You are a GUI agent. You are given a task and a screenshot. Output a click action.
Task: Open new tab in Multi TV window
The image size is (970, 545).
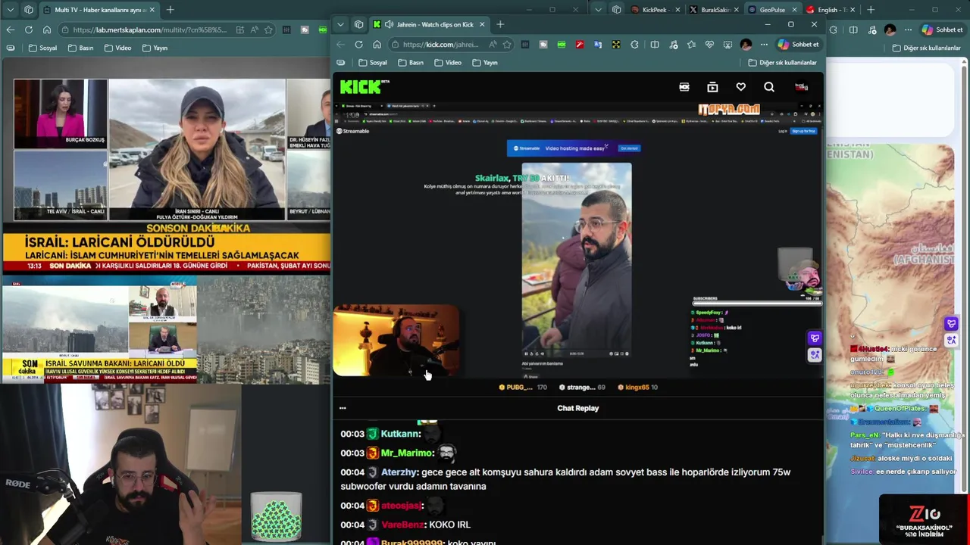point(170,10)
